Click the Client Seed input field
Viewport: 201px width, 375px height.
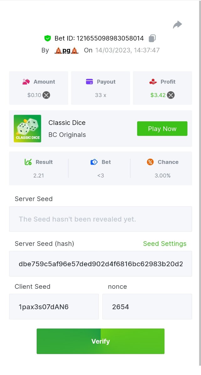54,307
